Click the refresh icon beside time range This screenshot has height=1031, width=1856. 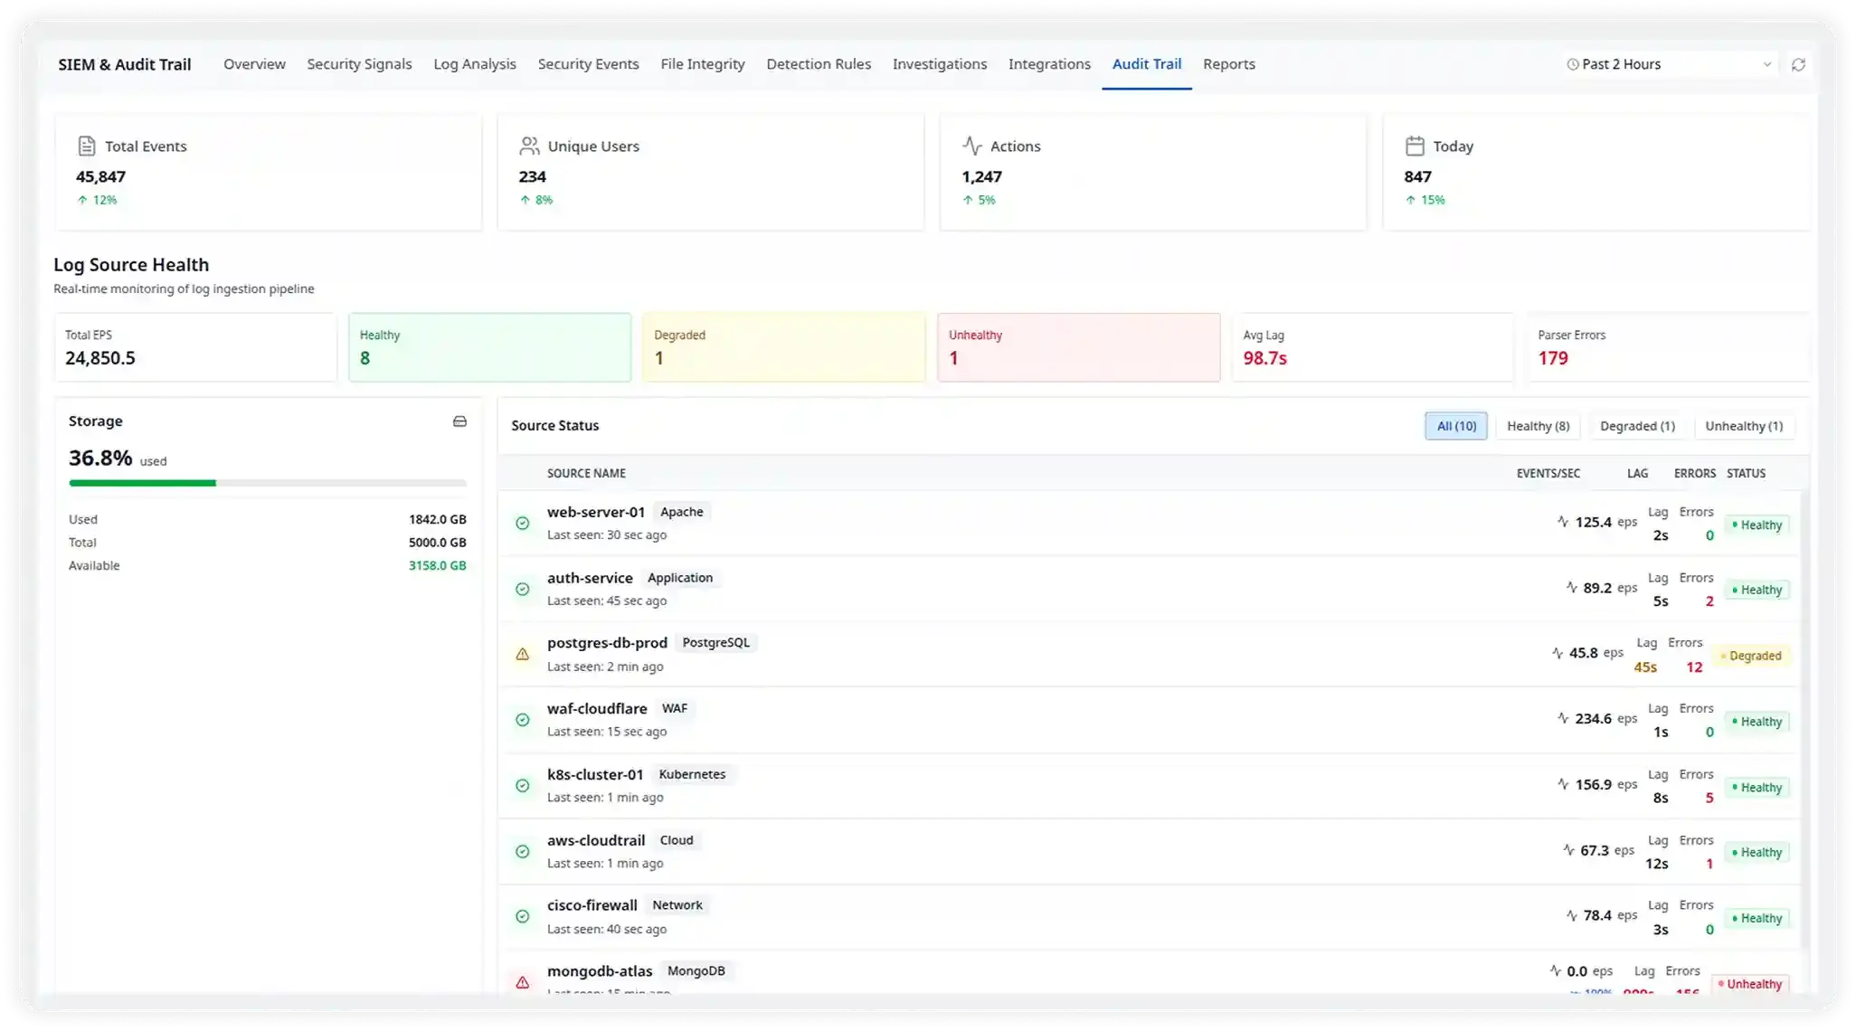tap(1798, 64)
